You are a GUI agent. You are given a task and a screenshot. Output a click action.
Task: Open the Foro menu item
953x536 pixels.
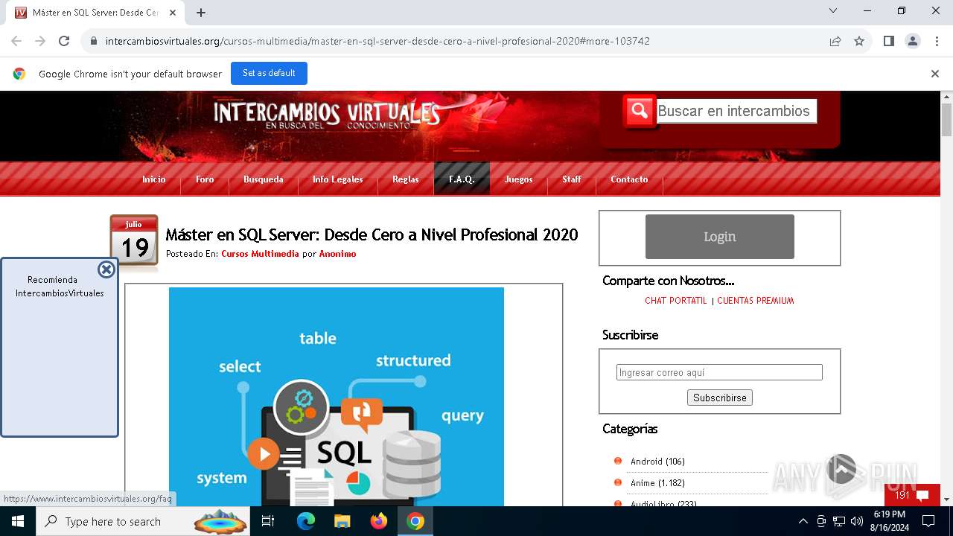(205, 179)
